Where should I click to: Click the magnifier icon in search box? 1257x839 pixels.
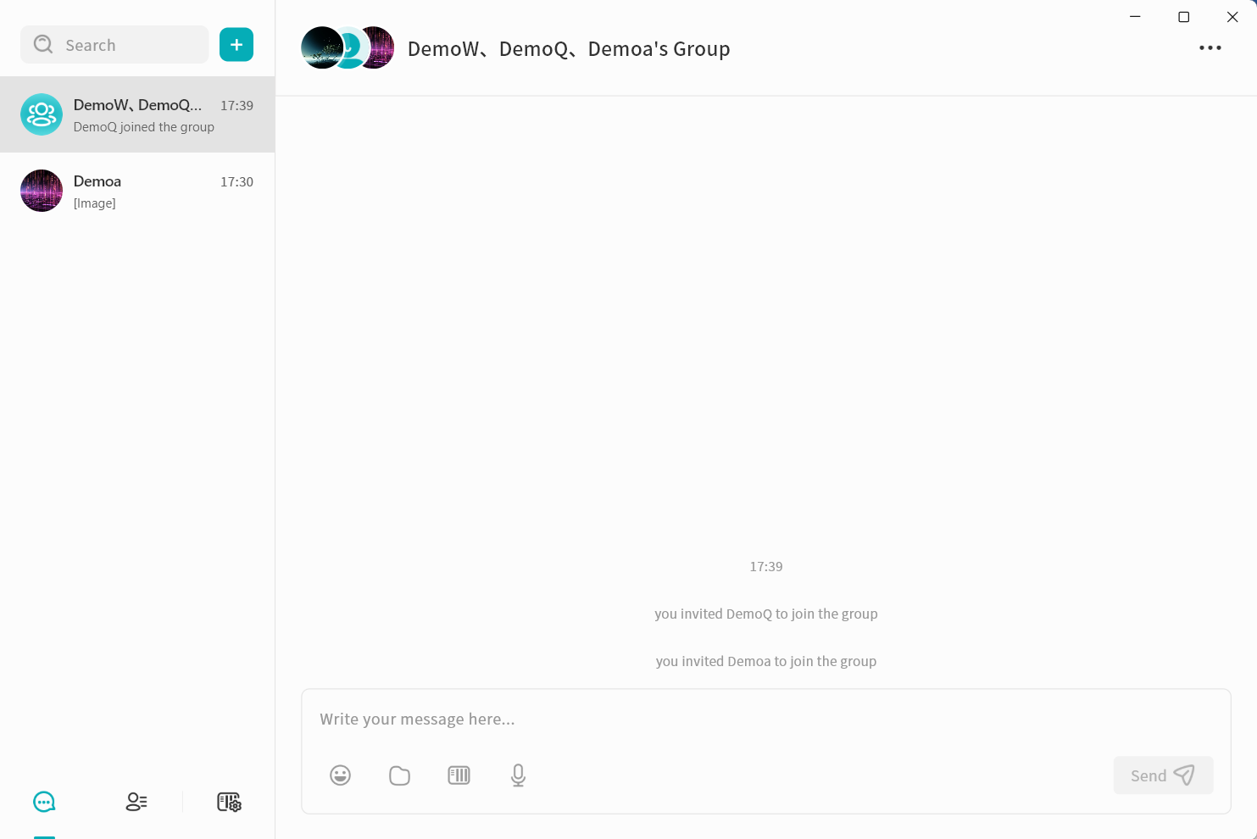(43, 45)
